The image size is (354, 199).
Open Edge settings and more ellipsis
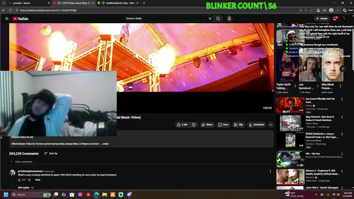[338, 10]
